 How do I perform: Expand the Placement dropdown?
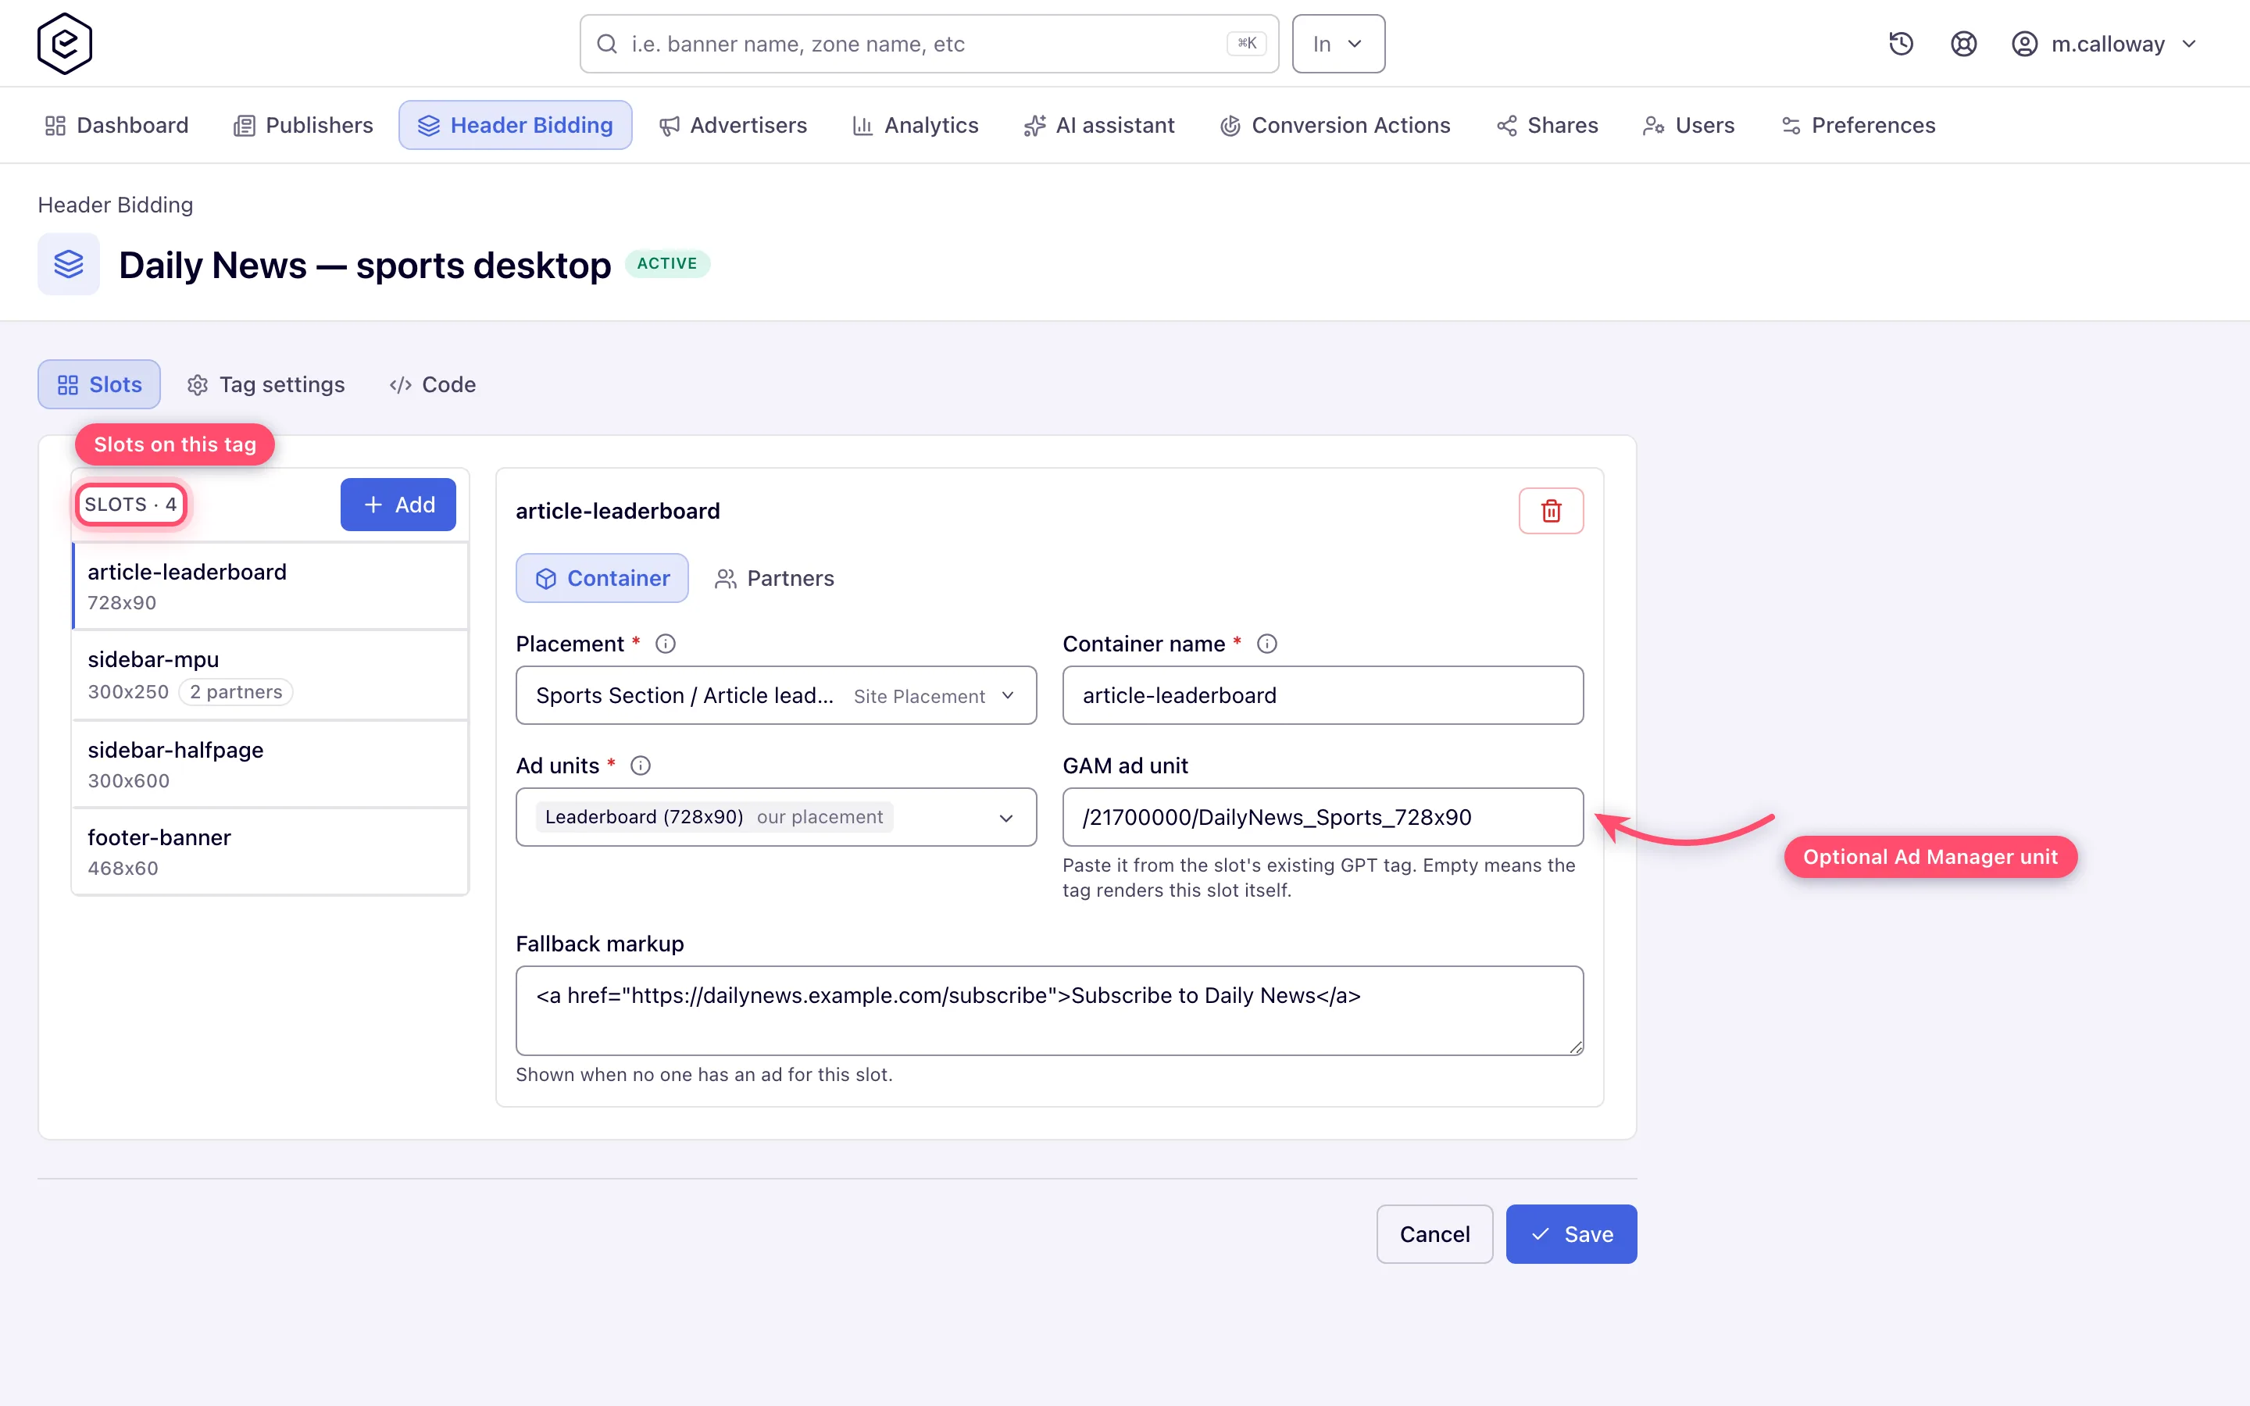pyautogui.click(x=776, y=695)
